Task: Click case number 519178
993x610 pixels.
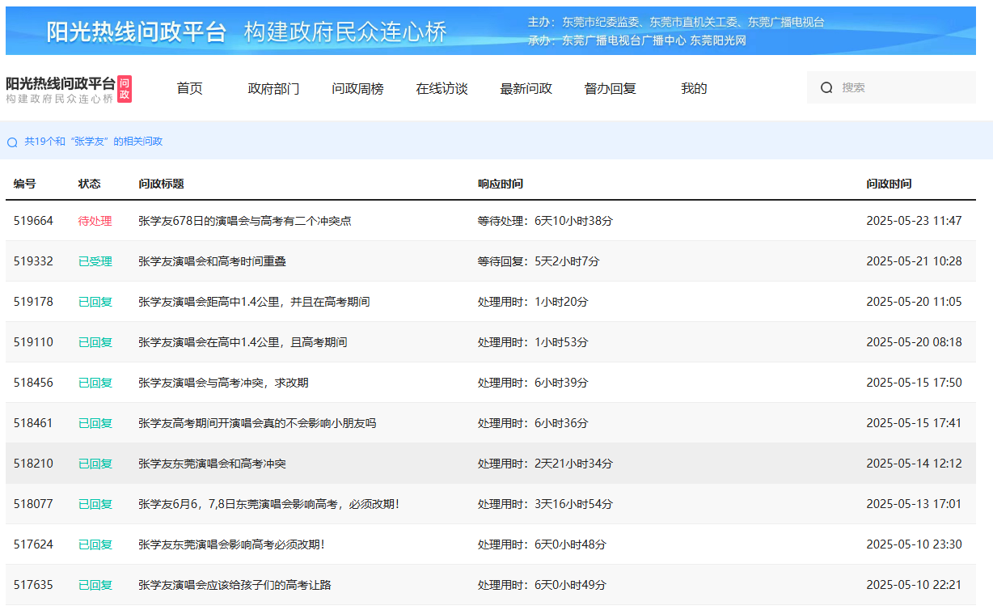Action: coord(33,302)
